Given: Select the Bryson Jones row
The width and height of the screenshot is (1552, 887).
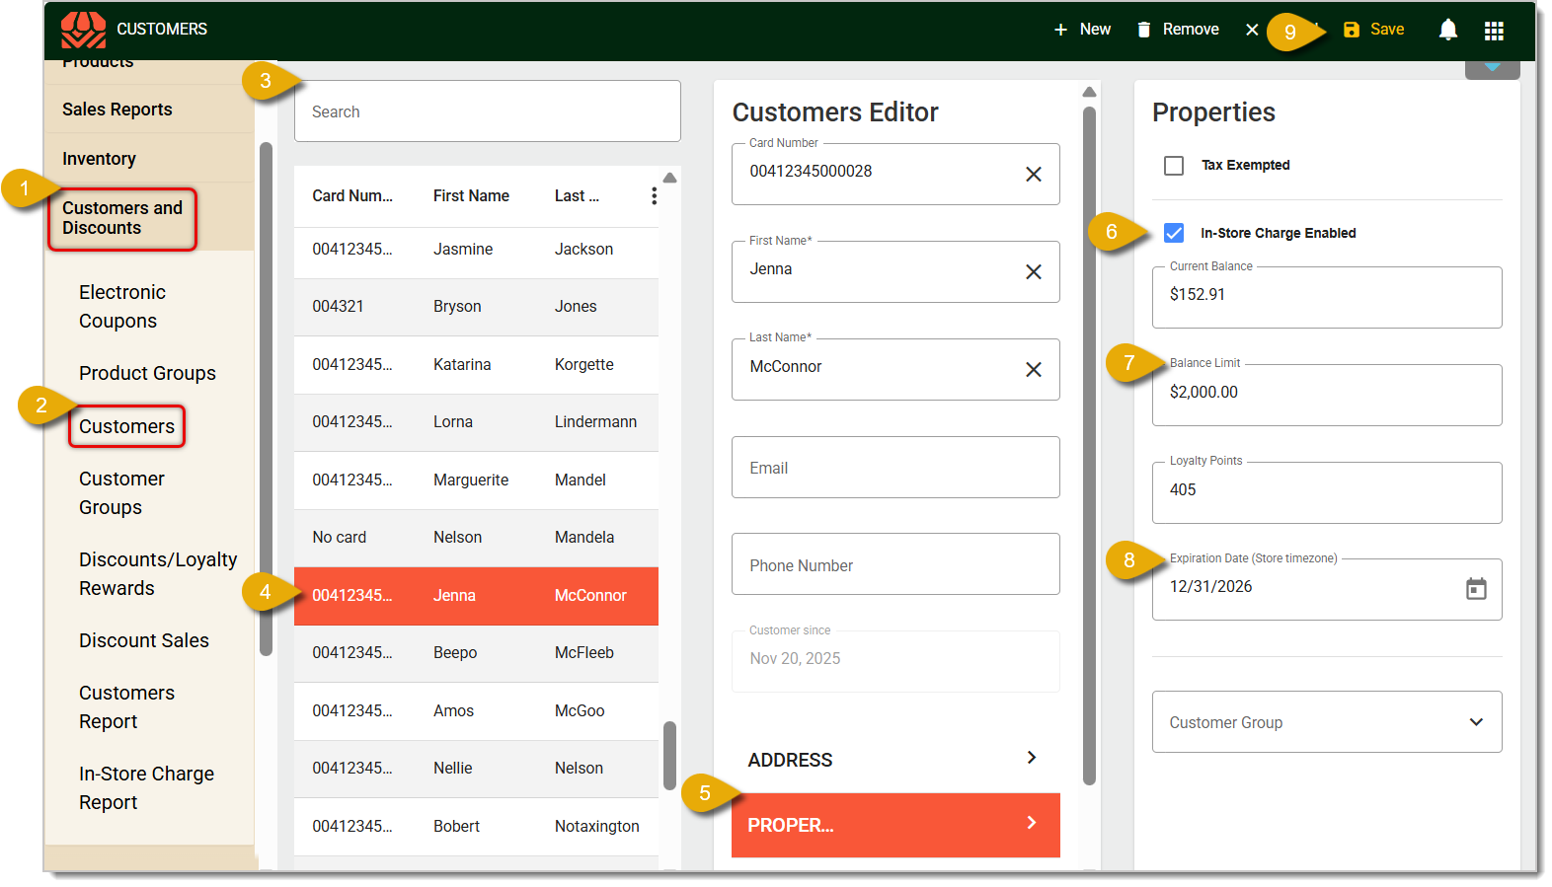Looking at the screenshot, I should tap(476, 307).
